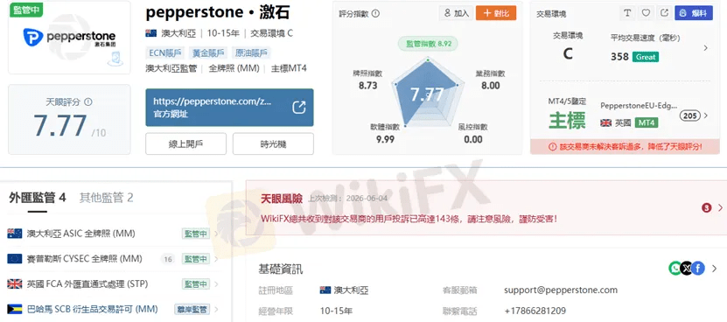Screen dimensions: 727x322
Task: Click the PepperstoneEU-Edg server name
Action: [x=639, y=105]
